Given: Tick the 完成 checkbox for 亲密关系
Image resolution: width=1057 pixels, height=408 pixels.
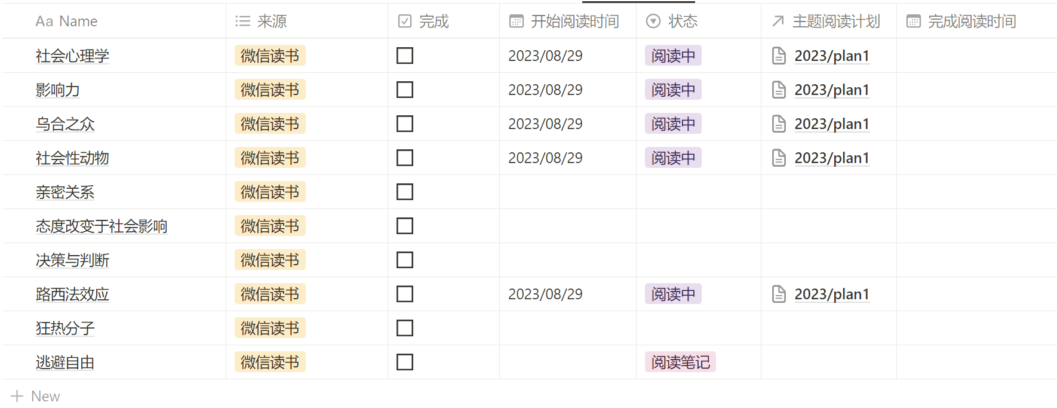Looking at the screenshot, I should (405, 192).
